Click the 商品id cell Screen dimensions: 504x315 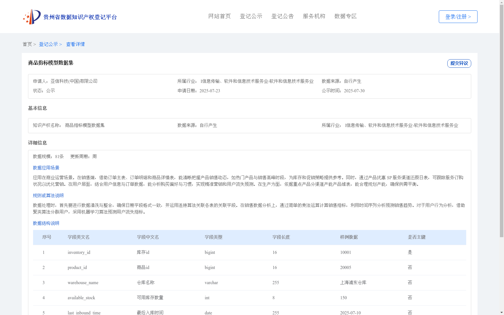143,267
